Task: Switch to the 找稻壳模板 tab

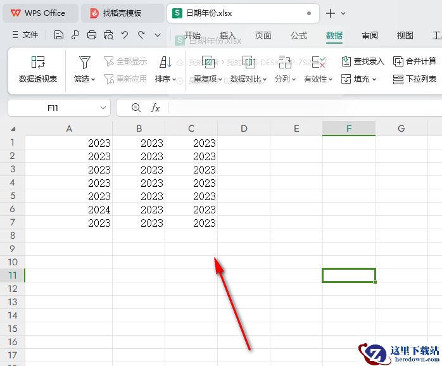Action: coord(122,13)
